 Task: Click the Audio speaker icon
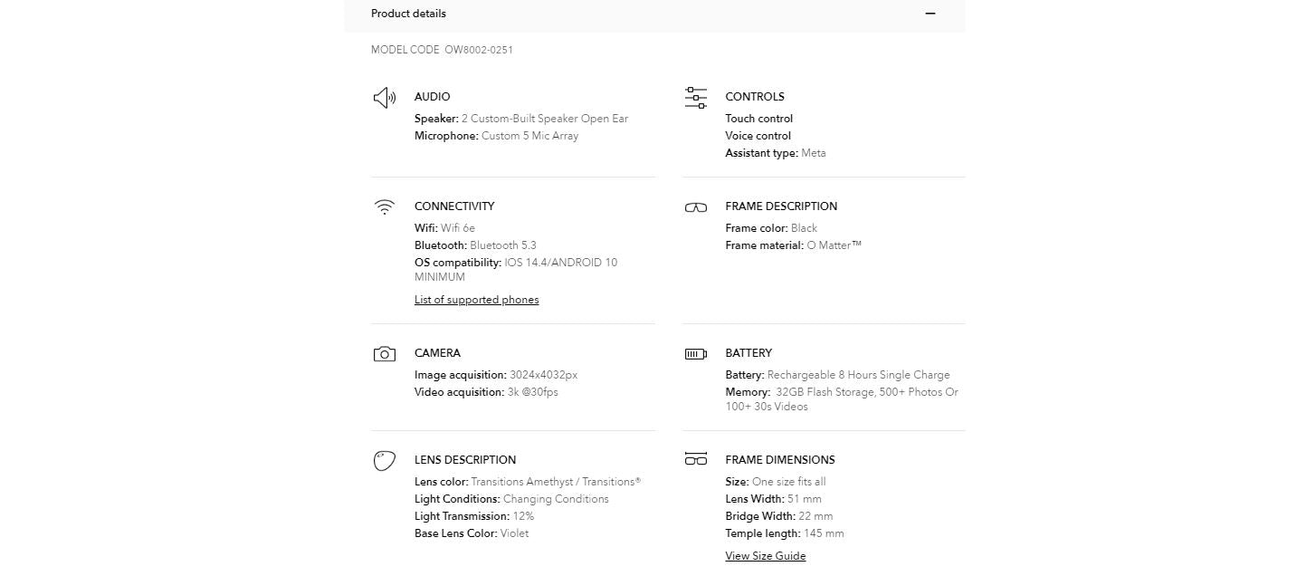click(x=385, y=98)
